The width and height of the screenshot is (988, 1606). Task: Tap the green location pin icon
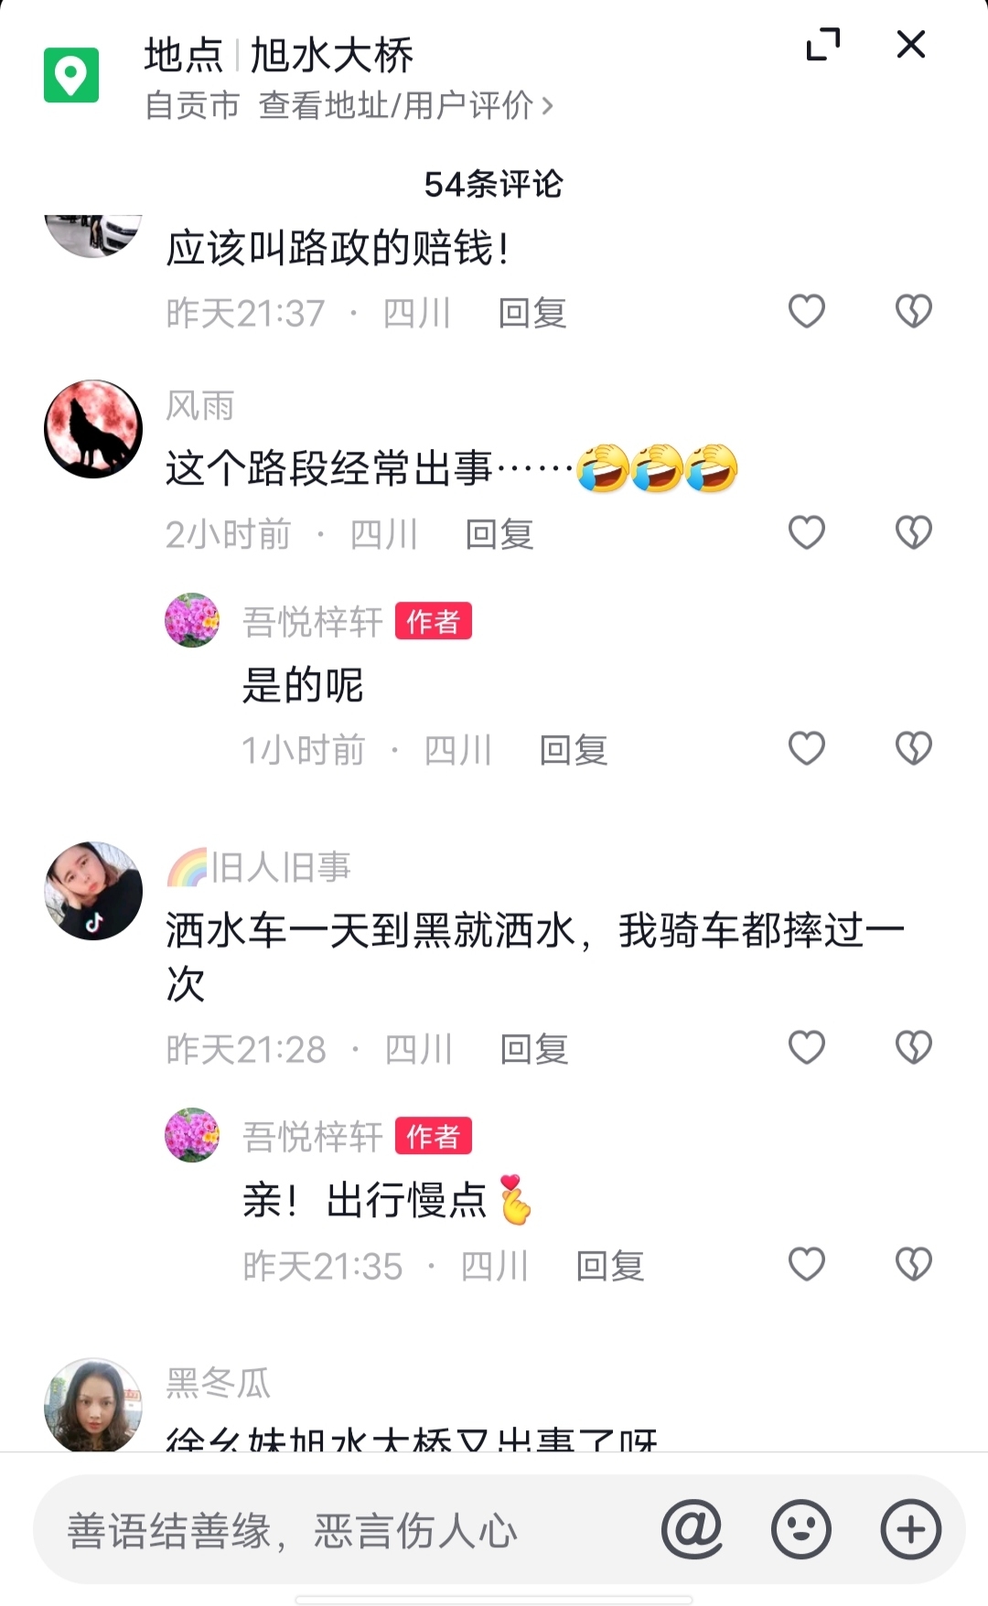[x=71, y=75]
